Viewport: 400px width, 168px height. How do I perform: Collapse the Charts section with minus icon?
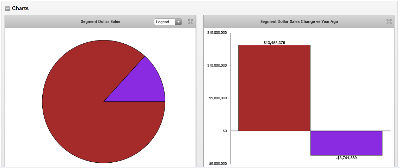[7, 8]
